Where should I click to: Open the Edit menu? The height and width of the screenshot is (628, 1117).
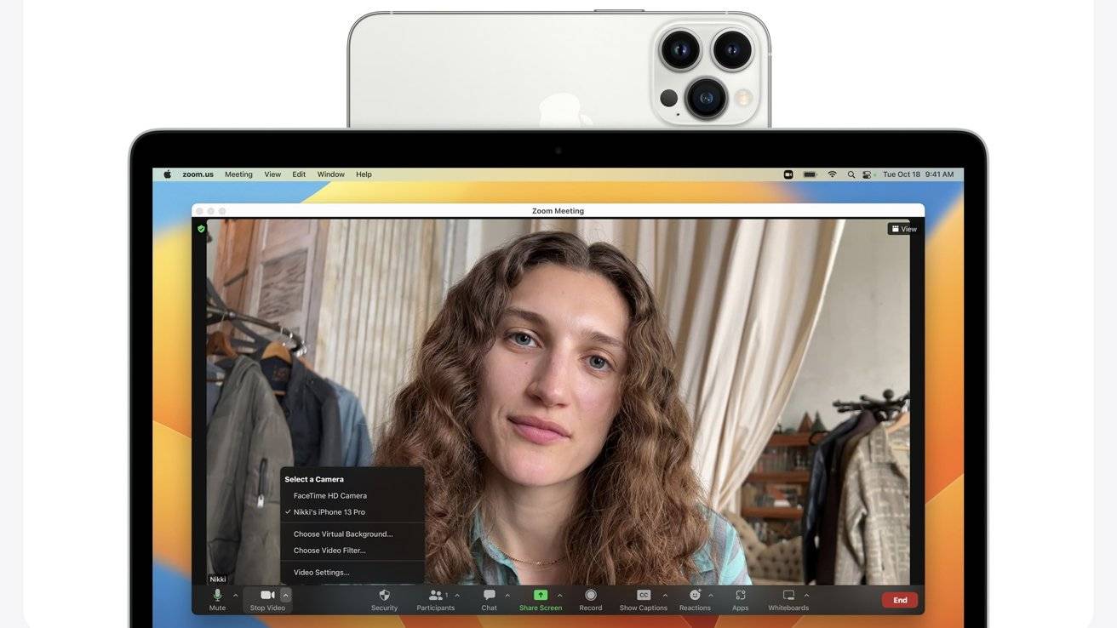299,174
